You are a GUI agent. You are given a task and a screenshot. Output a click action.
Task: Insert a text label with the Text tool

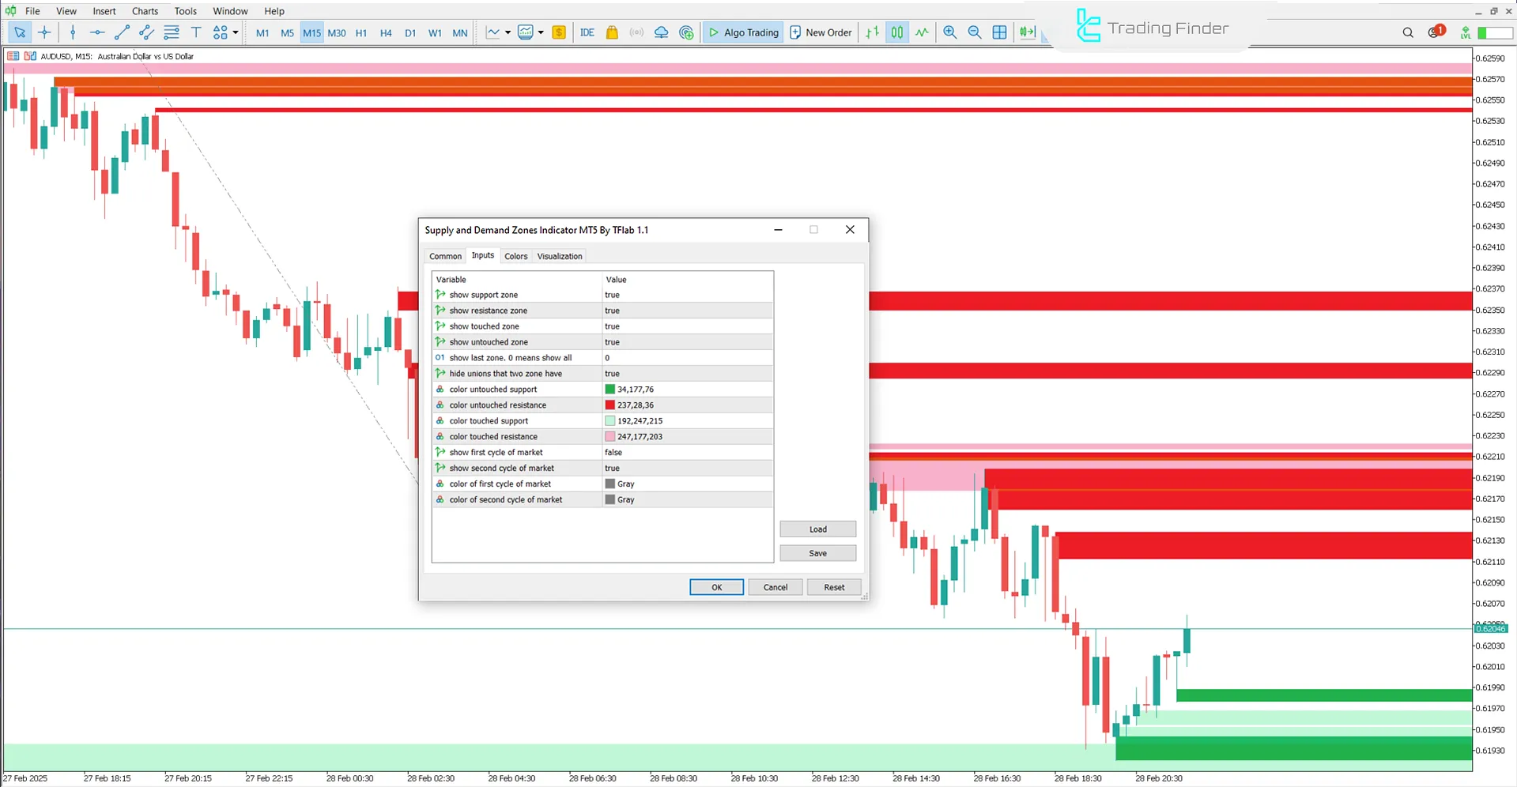tap(196, 32)
